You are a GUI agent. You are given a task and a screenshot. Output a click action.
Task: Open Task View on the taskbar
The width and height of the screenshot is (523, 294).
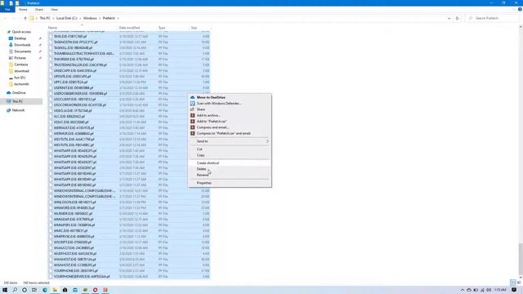34,290
